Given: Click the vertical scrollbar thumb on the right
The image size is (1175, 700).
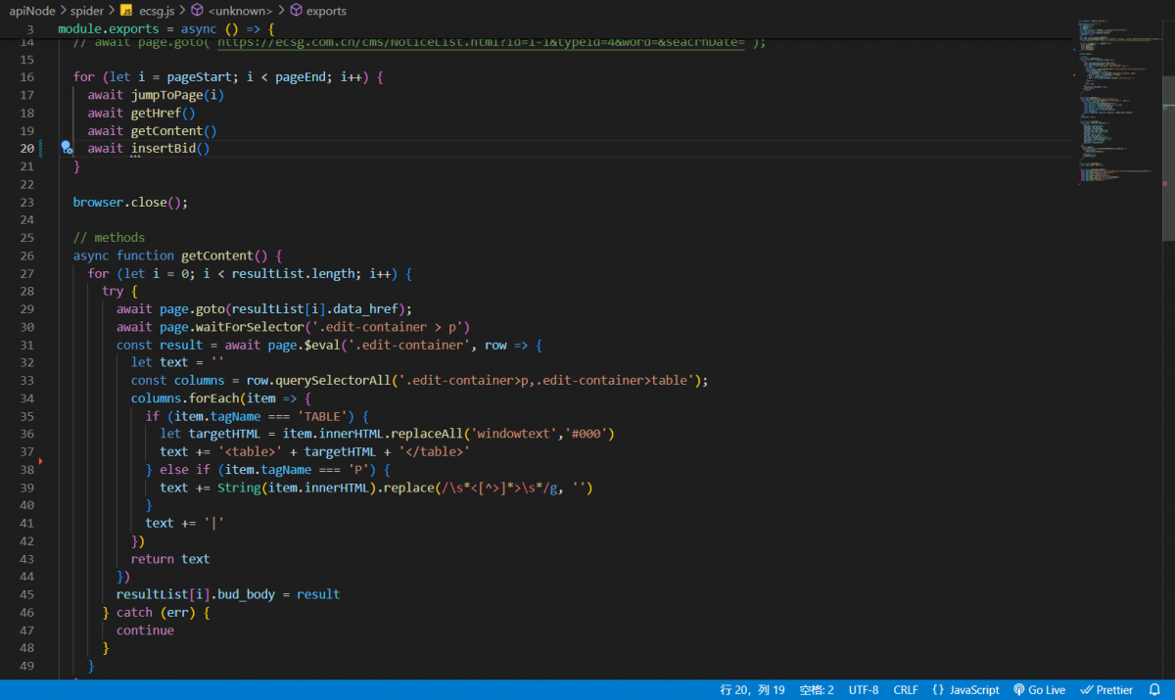Looking at the screenshot, I should point(1168,157).
